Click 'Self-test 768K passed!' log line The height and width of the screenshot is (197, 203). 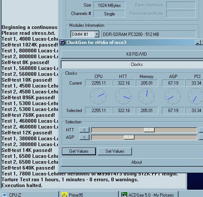[28, 115]
